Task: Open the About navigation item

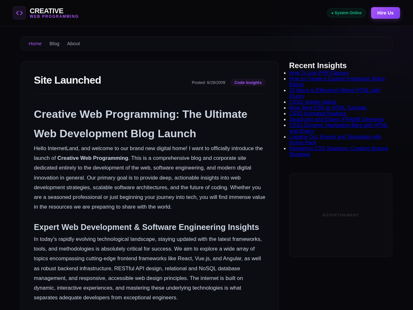Action: pos(74,44)
